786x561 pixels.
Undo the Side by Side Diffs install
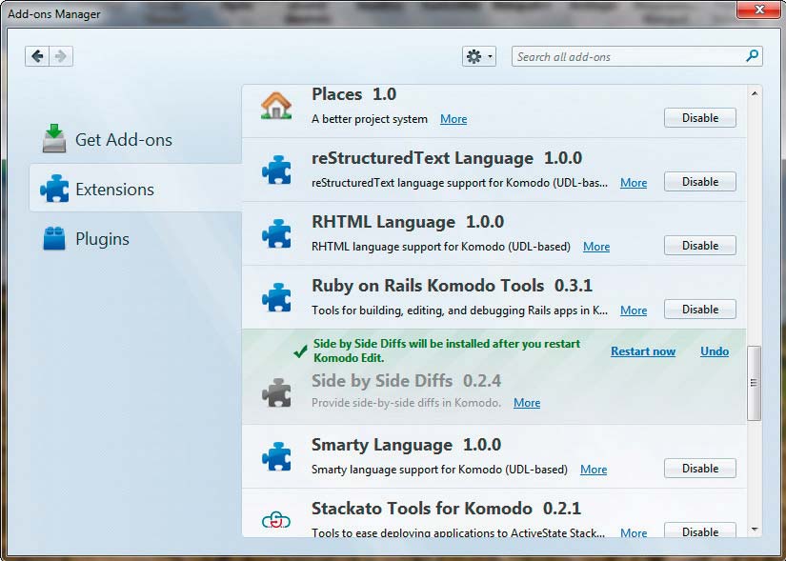click(715, 351)
